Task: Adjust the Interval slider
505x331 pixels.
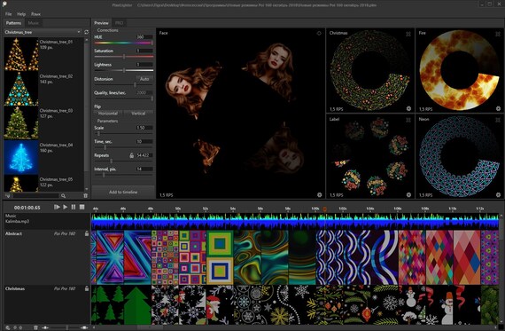Action: pos(123,175)
